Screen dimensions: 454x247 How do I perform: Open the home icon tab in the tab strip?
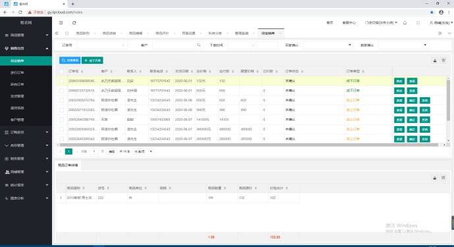click(67, 34)
